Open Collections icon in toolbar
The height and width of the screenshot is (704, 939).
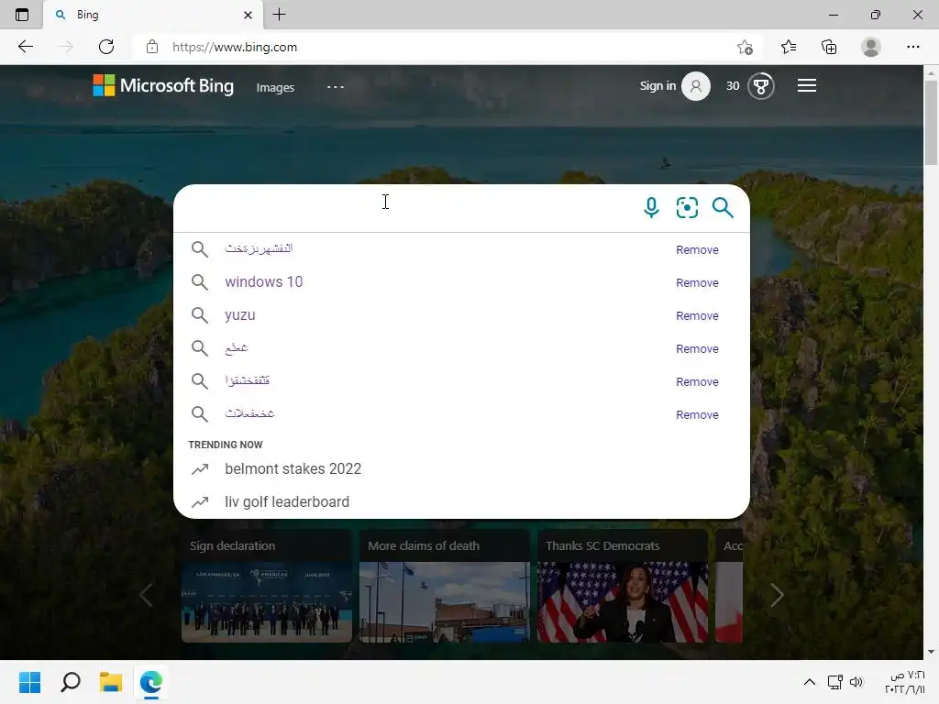pos(829,47)
